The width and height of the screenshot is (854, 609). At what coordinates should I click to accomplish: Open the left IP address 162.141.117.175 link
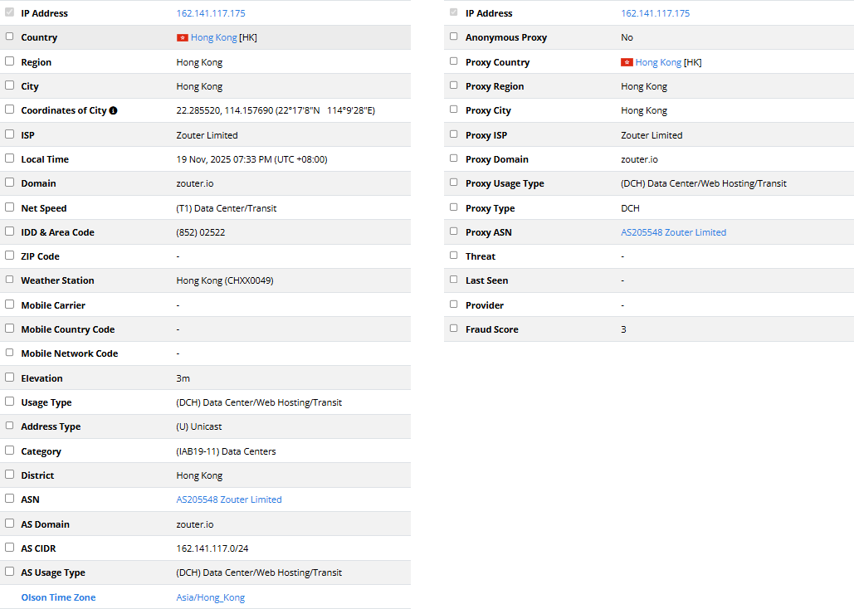coord(211,13)
